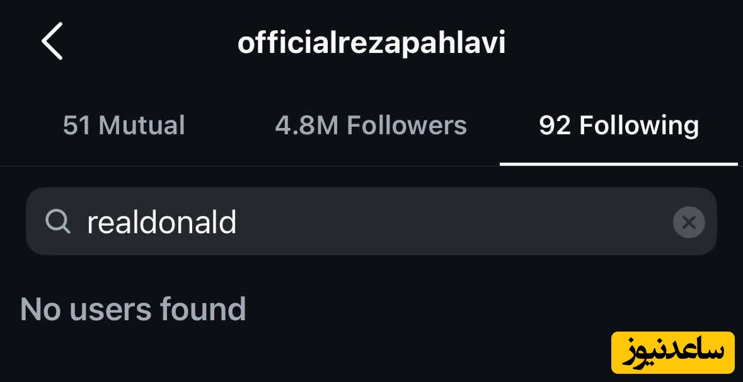Tap the typed text "realdonald"

[161, 222]
